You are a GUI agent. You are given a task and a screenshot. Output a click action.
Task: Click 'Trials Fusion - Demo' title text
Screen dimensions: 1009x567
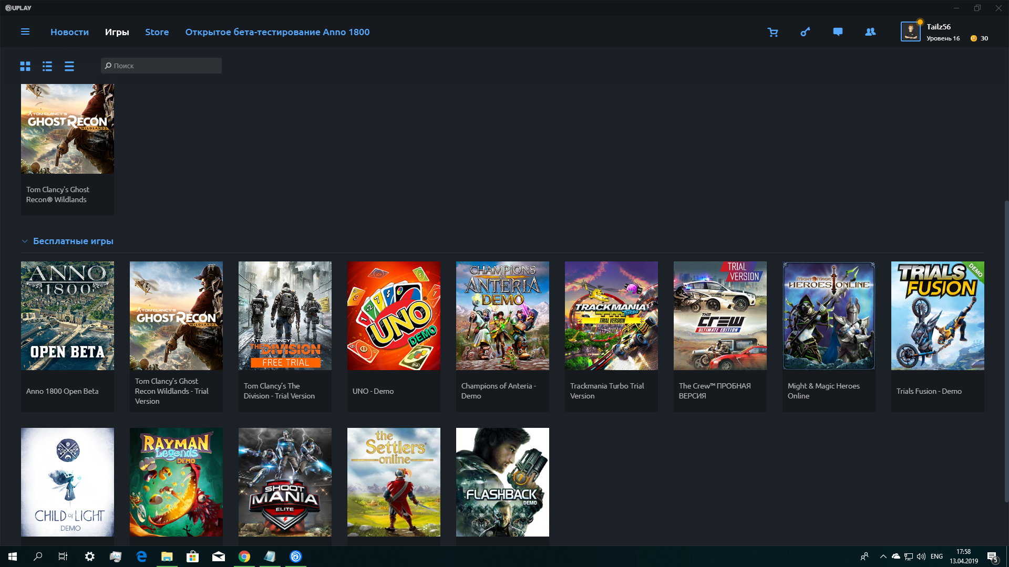[x=929, y=391]
